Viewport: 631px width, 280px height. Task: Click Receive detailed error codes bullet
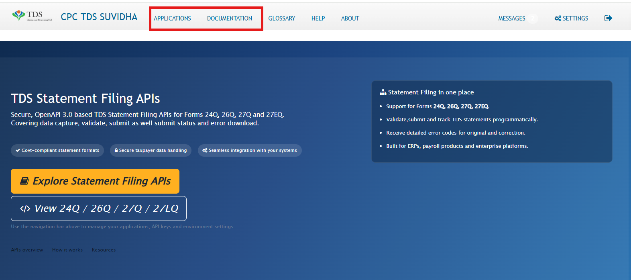tap(456, 133)
